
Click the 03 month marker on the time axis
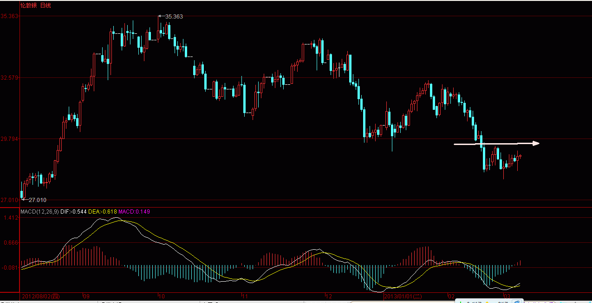pos(507,296)
